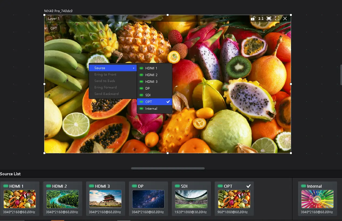Select HDMI 3 in source submenu
Image resolution: width=342 pixels, height=221 pixels.
pos(154,82)
